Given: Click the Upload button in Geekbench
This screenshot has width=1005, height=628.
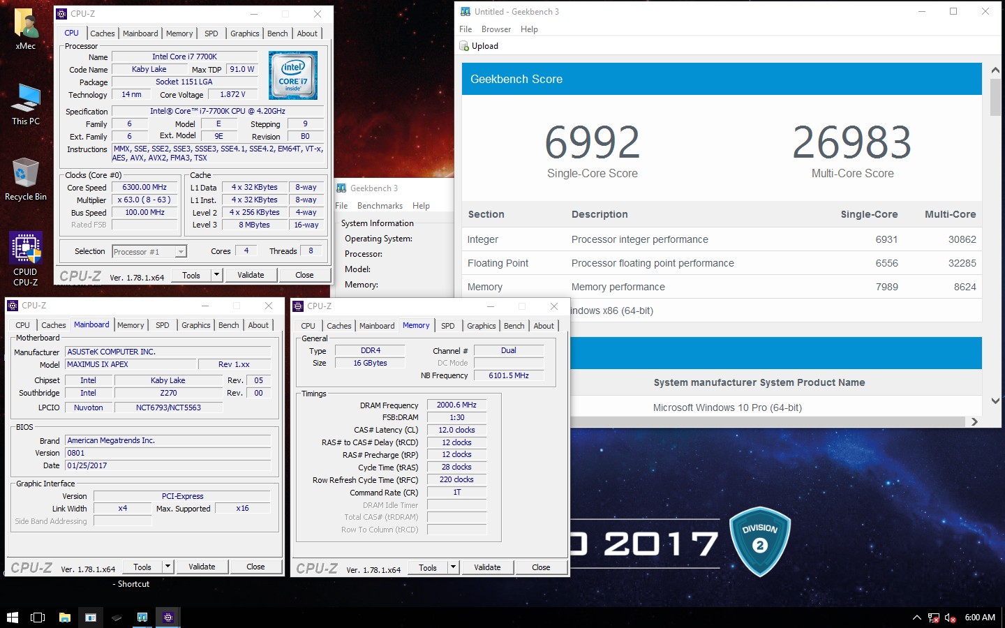Looking at the screenshot, I should click(x=479, y=46).
